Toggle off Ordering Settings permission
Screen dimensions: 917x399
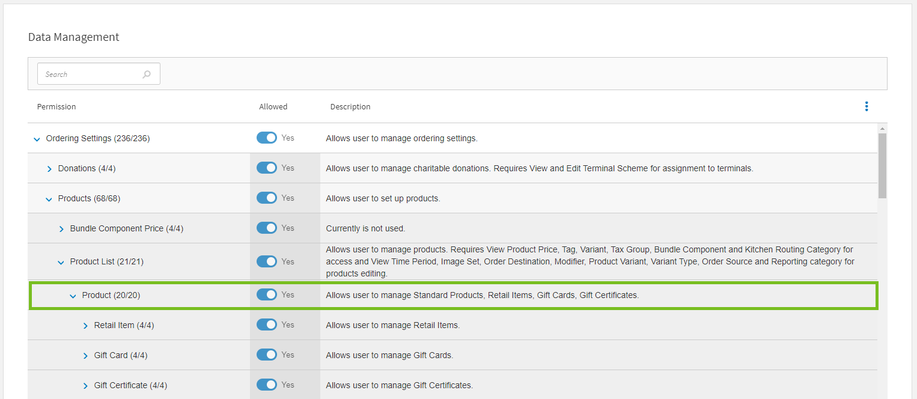(267, 138)
